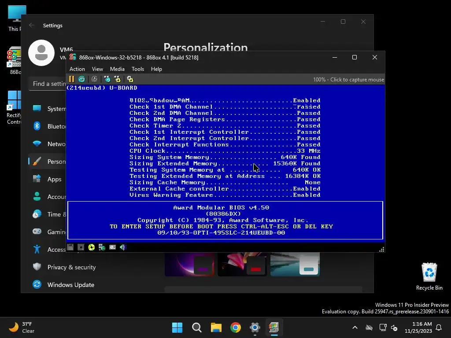Switch to Settings app on taskbar
Image resolution: width=451 pixels, height=338 pixels.
(x=255, y=327)
